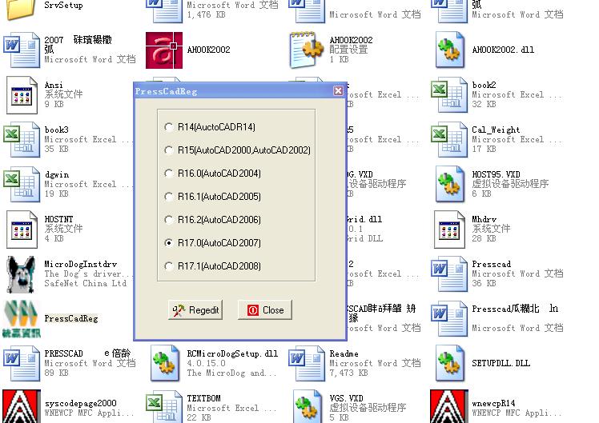Select the RCMicroDogSetup.dll file icon
Image resolution: width=599 pixels, height=423 pixels.
[165, 364]
